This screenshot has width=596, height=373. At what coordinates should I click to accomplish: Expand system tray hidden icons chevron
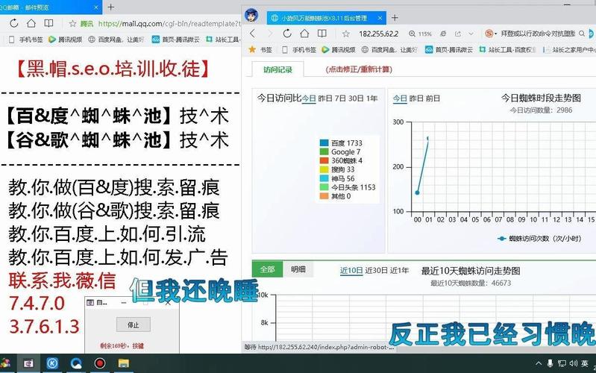point(539,363)
